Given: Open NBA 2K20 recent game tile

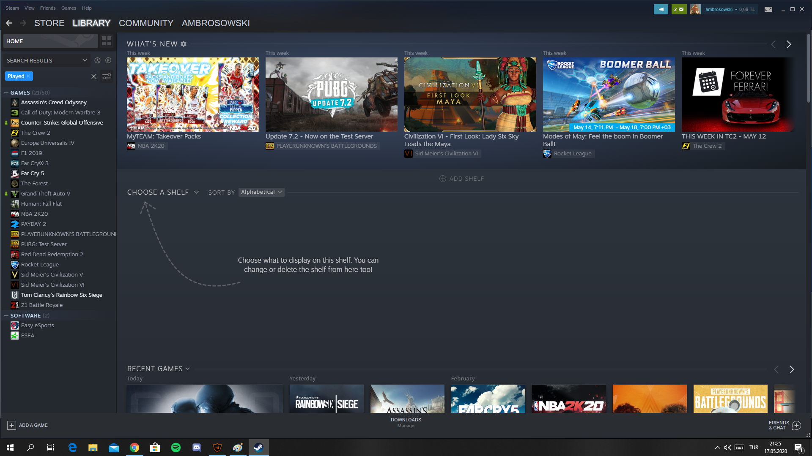Looking at the screenshot, I should 569,399.
